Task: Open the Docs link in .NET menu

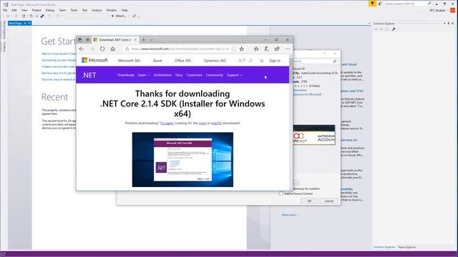Action: coord(179,75)
